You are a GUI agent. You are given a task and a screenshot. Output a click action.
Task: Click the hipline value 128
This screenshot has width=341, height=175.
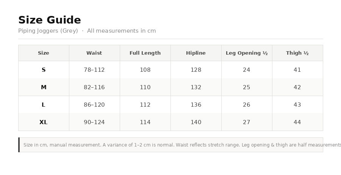tap(196, 70)
